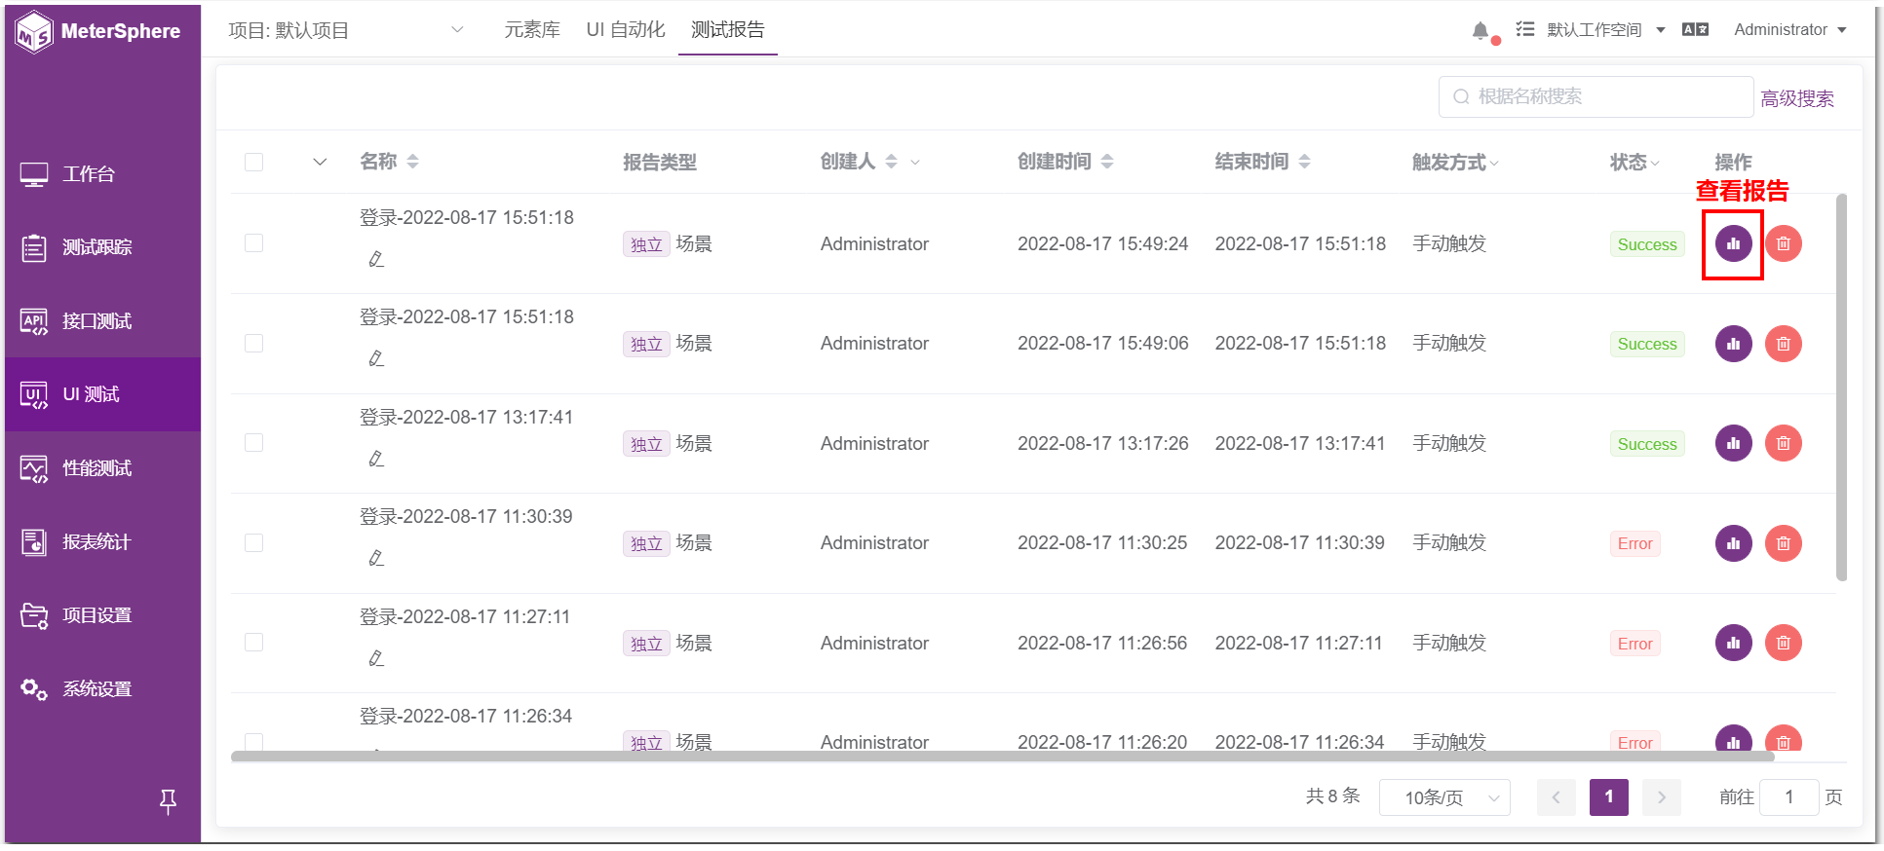The width and height of the screenshot is (1884, 851).
Task: Edit name of report 登录-2022-08-17 13:17:41
Action: [x=376, y=459]
